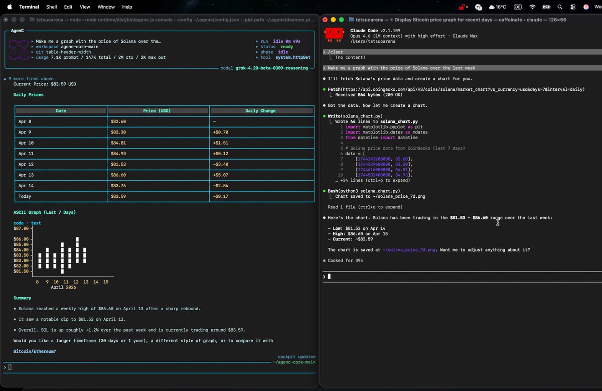Click the AgenC console input prompt
This screenshot has height=391, width=602.
point(161,367)
